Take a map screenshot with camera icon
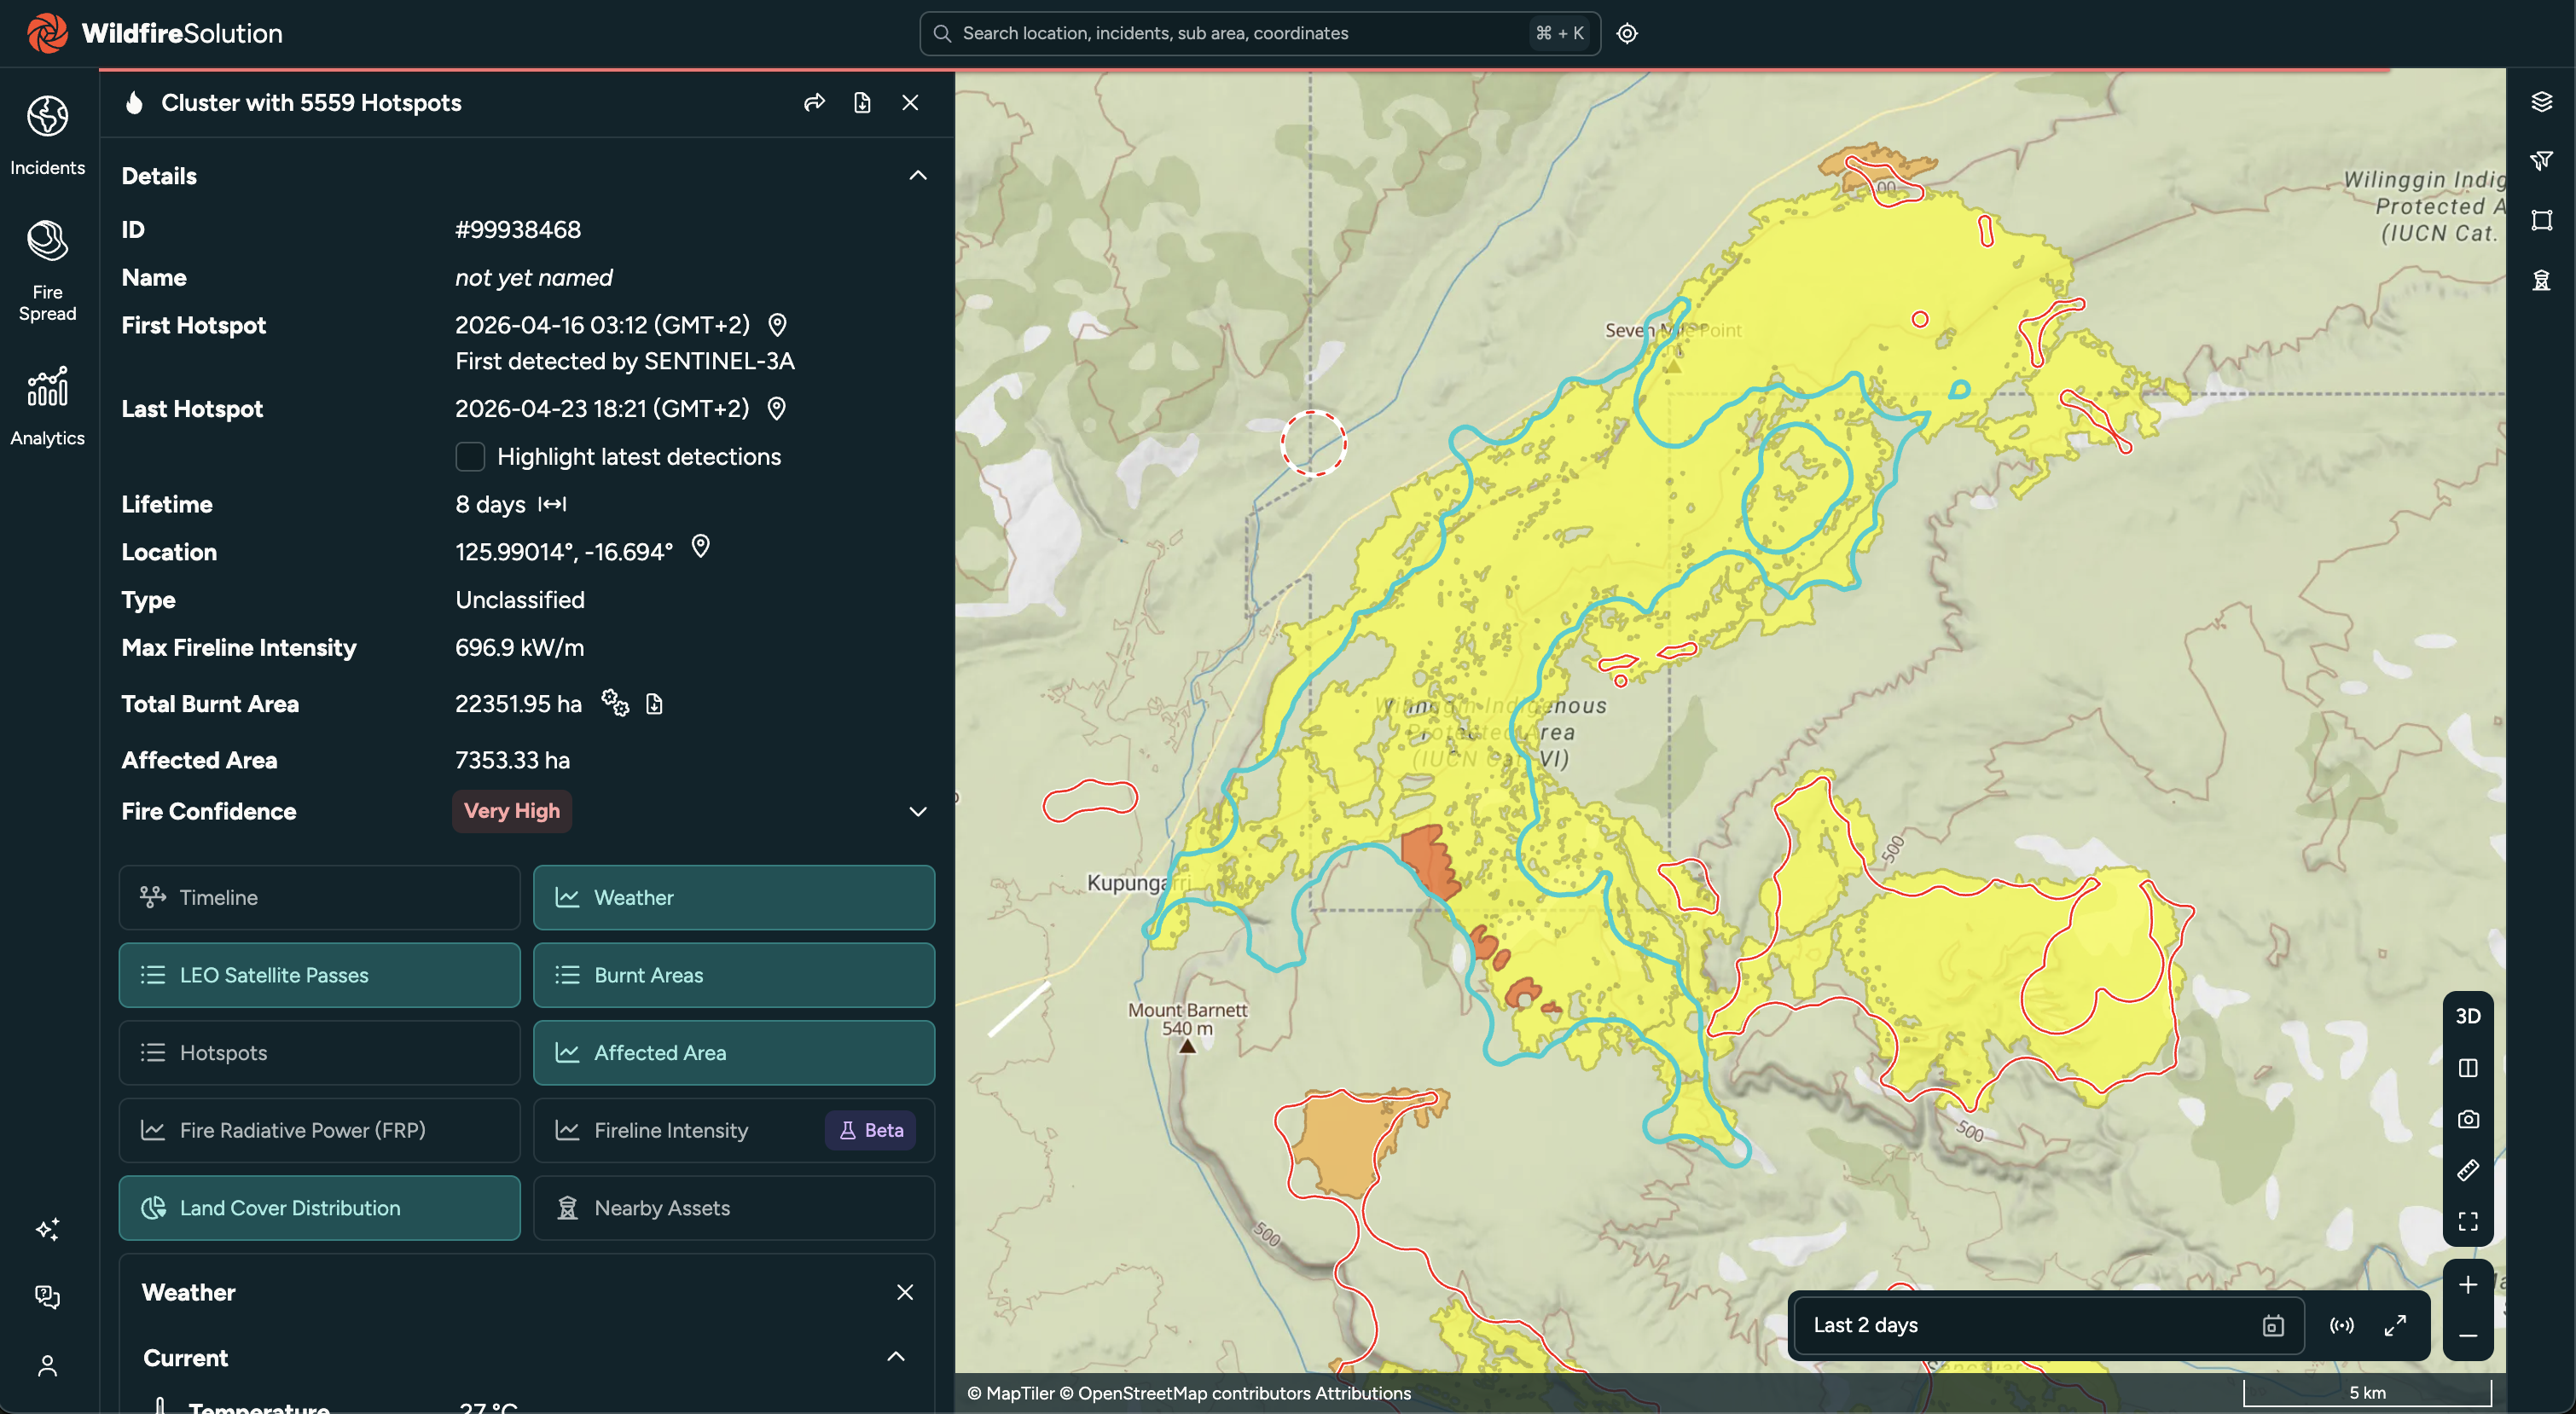The image size is (2576, 1414). pyautogui.click(x=2468, y=1119)
